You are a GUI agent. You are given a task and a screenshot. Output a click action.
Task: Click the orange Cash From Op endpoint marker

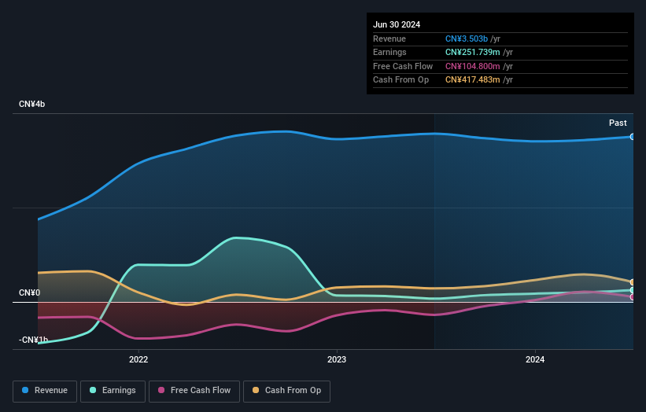point(633,282)
